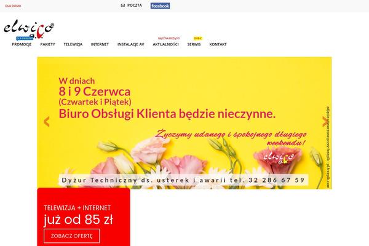Select the Dla Domu link

[x=13, y=6]
